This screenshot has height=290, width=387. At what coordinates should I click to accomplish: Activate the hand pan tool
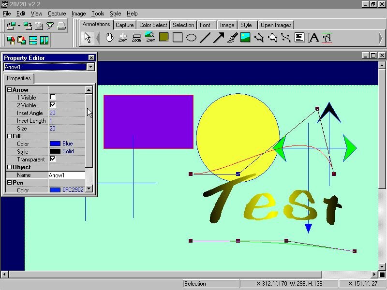109,37
